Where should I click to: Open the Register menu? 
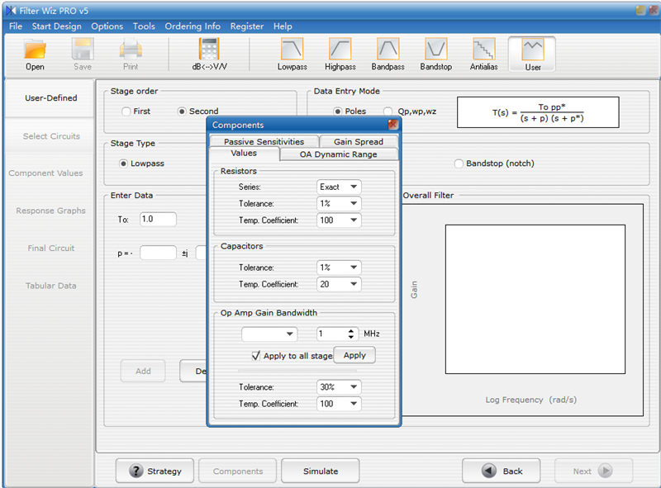tap(246, 26)
